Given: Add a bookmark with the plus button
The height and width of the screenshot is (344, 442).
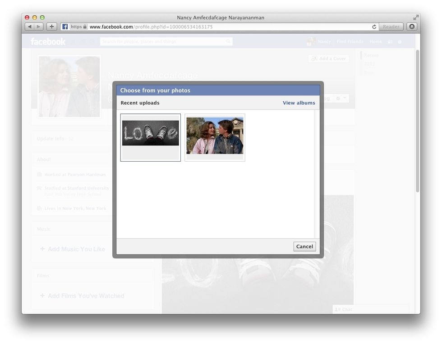Looking at the screenshot, I should click(51, 27).
